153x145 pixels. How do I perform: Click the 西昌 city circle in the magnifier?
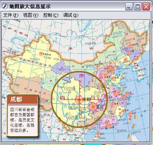click(69, 118)
